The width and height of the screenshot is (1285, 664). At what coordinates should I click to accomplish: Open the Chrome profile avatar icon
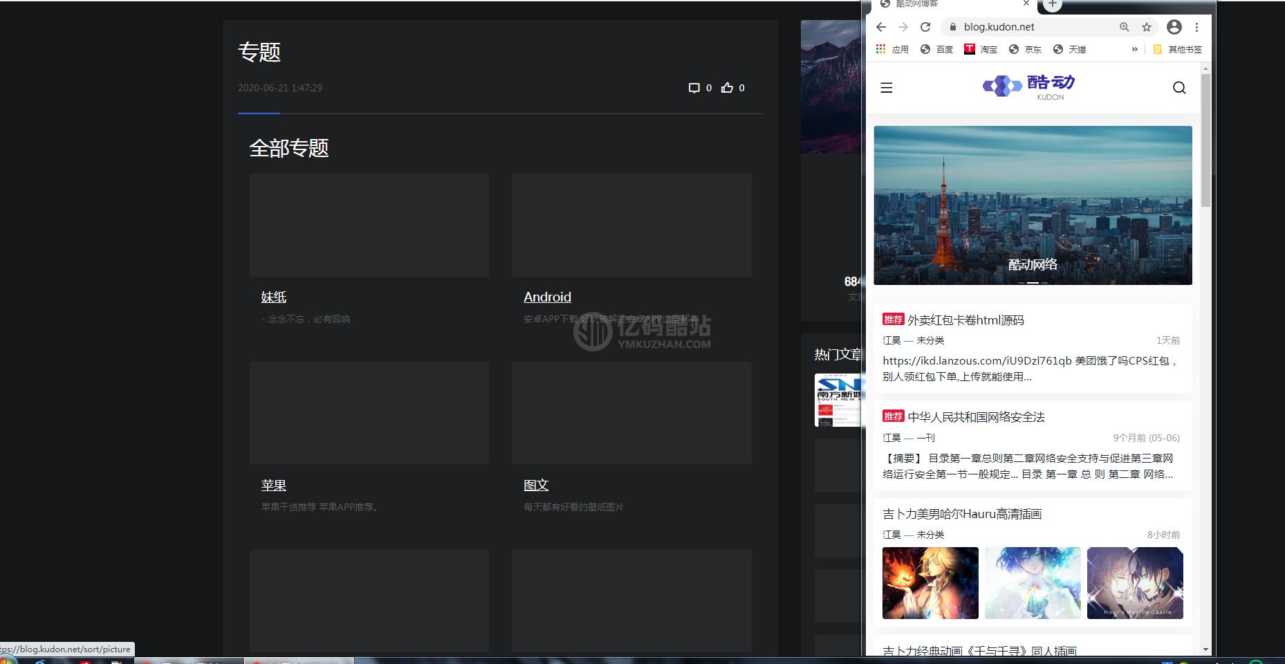coord(1174,27)
